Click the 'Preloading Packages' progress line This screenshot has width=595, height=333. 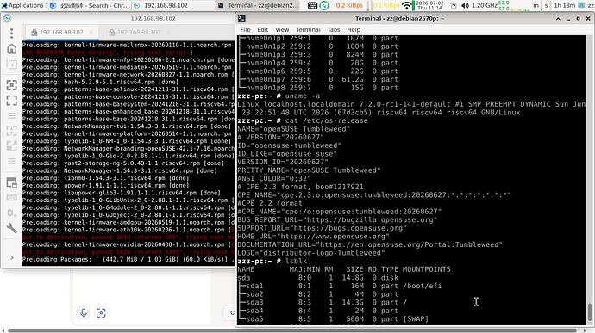(128, 260)
